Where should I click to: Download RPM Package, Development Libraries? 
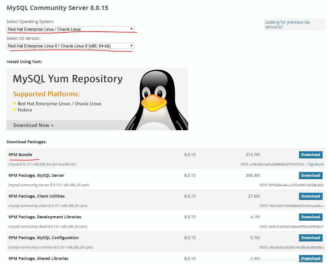click(311, 217)
